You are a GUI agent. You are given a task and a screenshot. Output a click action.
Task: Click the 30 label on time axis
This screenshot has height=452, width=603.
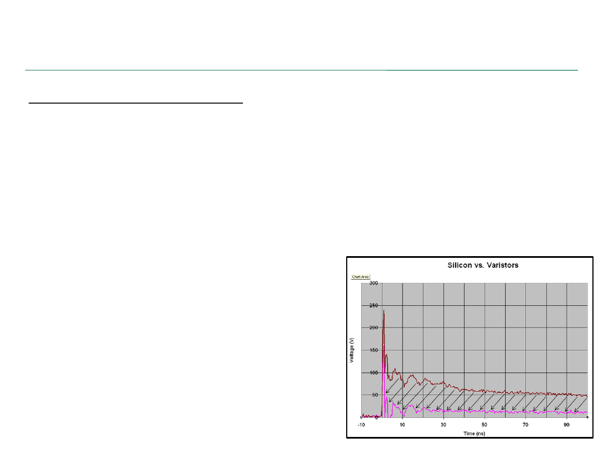[x=443, y=425]
